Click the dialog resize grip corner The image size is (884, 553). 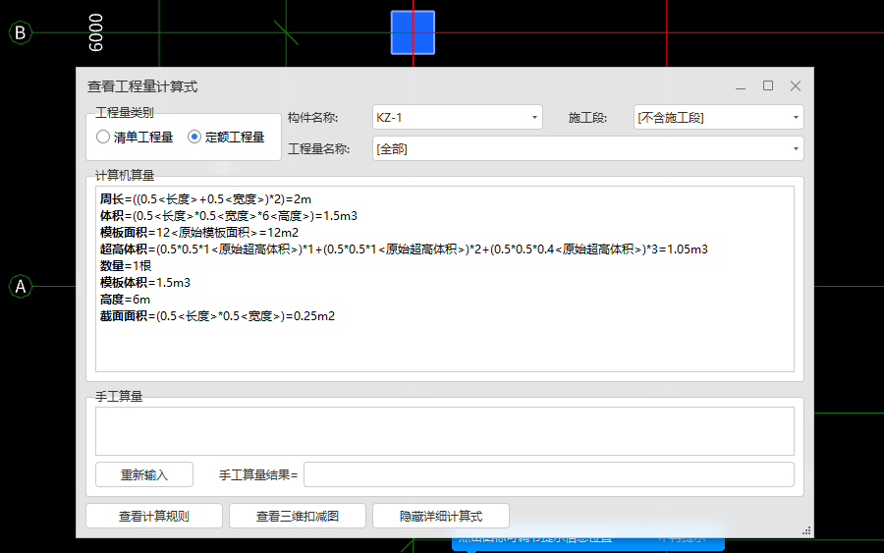[806, 530]
